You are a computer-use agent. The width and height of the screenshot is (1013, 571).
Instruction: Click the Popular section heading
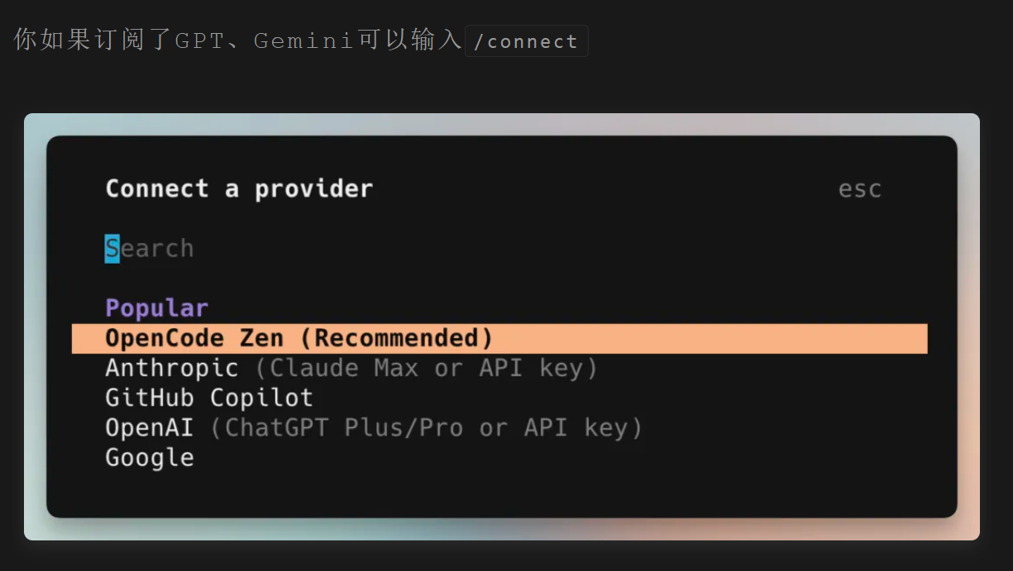(156, 308)
